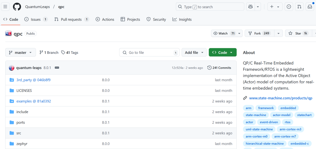The height and width of the screenshot is (149, 316).
Task: Select the uml-state-machine topic tag
Action: click(x=259, y=129)
